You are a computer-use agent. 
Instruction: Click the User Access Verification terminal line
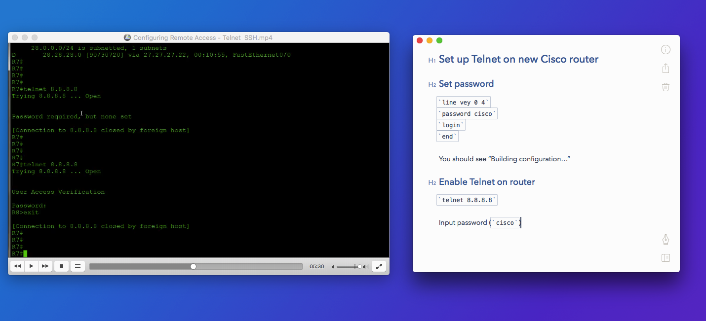tap(58, 192)
